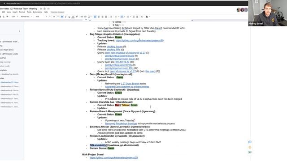Expand the checklist options arrow
287x161 pixels.
click(118, 17)
